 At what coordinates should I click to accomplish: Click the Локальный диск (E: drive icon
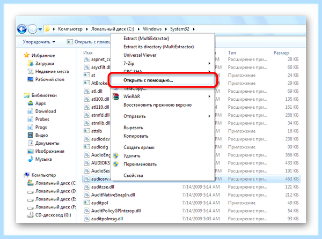(x=31, y=200)
